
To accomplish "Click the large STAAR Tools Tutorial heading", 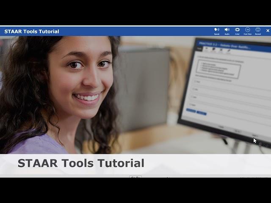I will coord(81,163).
